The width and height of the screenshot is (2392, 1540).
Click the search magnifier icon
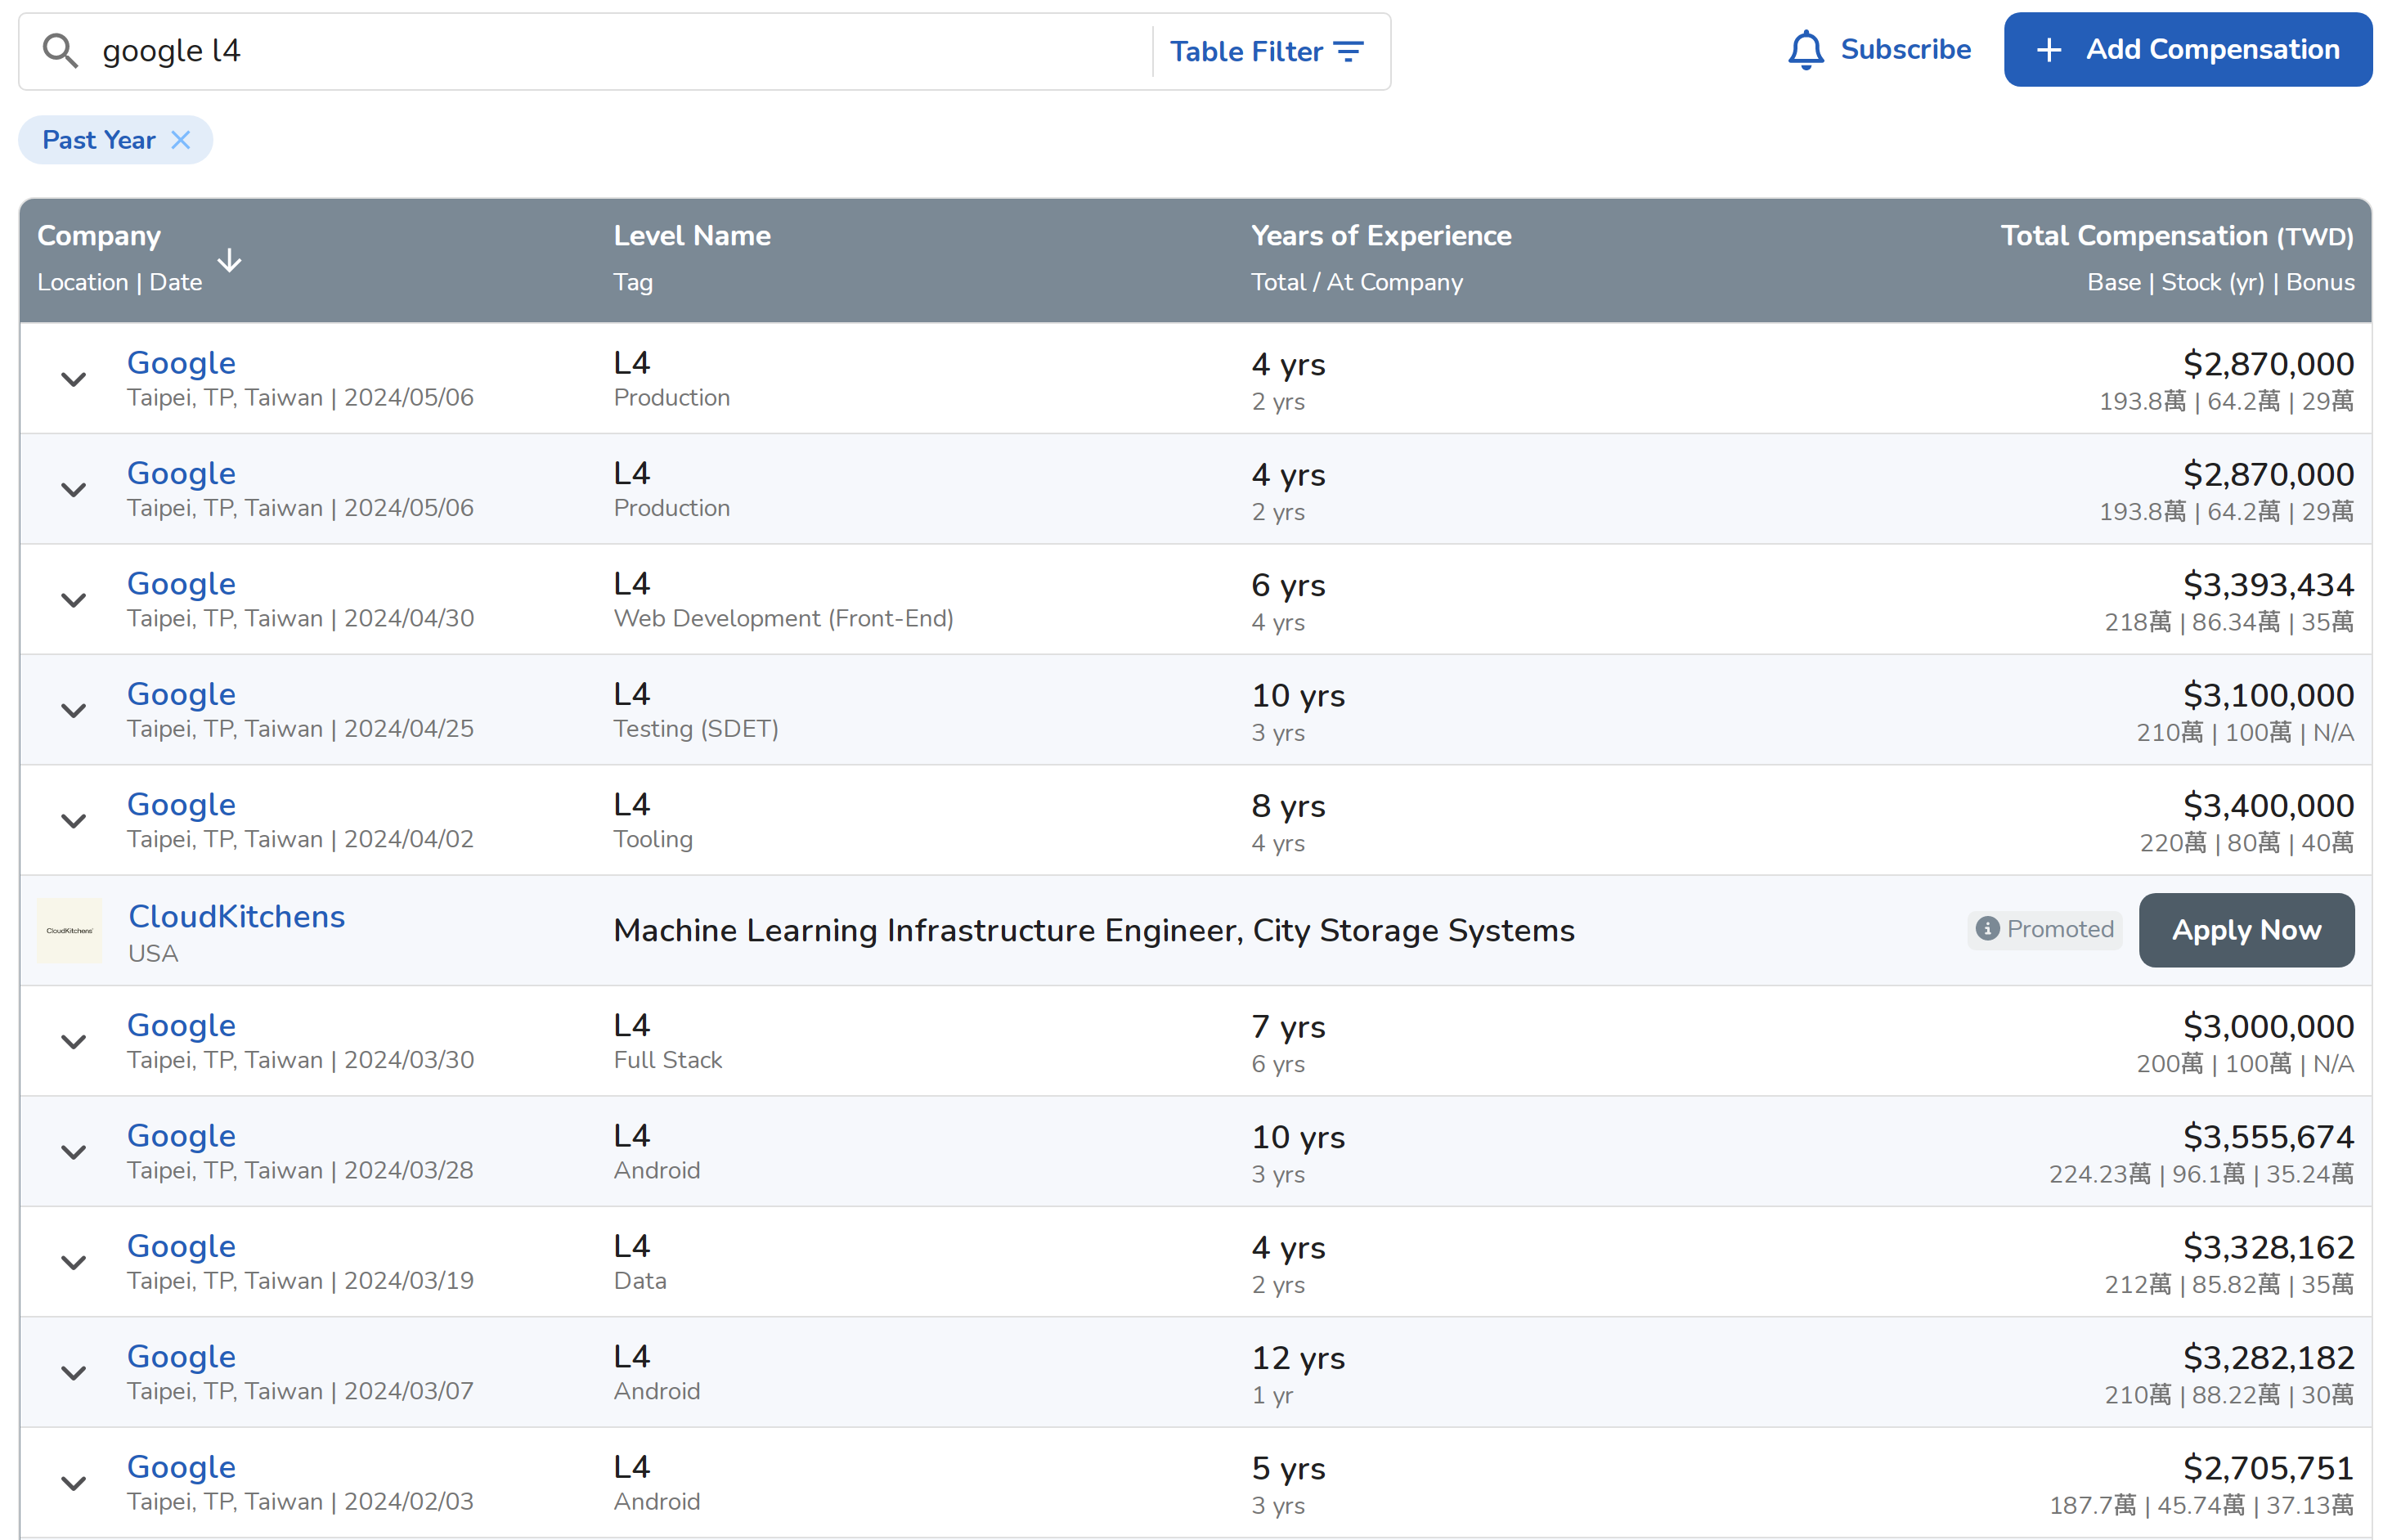click(60, 51)
